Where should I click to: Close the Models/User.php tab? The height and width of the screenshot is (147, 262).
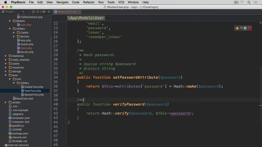(x=79, y=12)
